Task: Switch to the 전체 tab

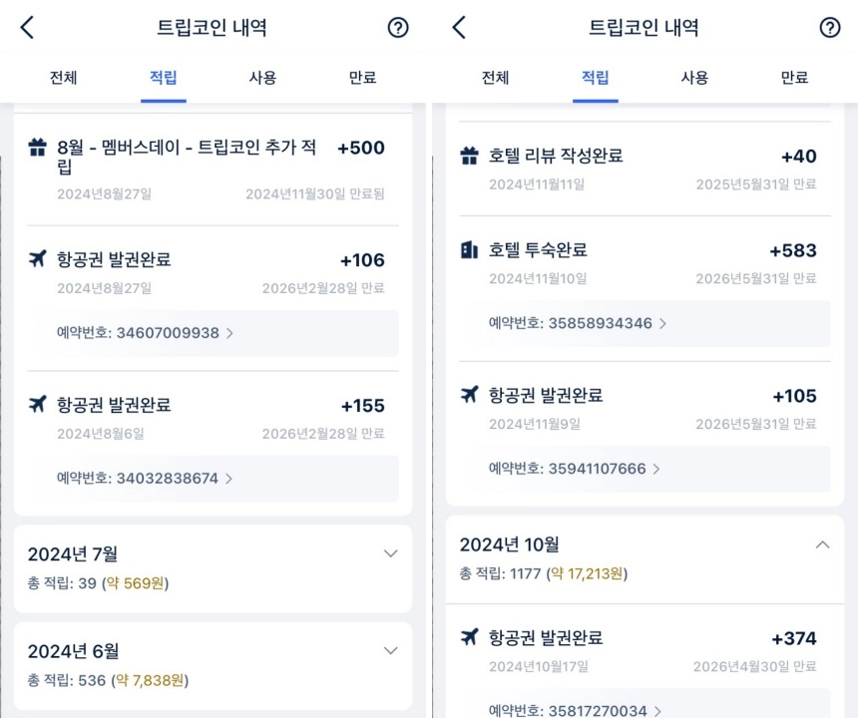Action: point(63,77)
